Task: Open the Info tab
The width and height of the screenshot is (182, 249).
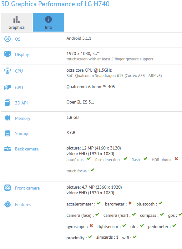Action: tap(48, 22)
